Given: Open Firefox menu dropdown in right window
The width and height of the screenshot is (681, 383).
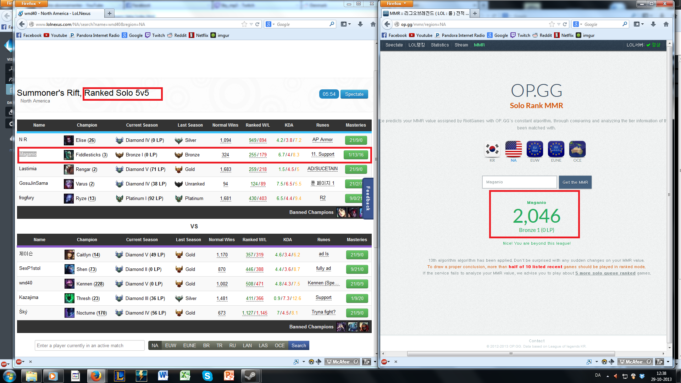Looking at the screenshot, I should [397, 4].
